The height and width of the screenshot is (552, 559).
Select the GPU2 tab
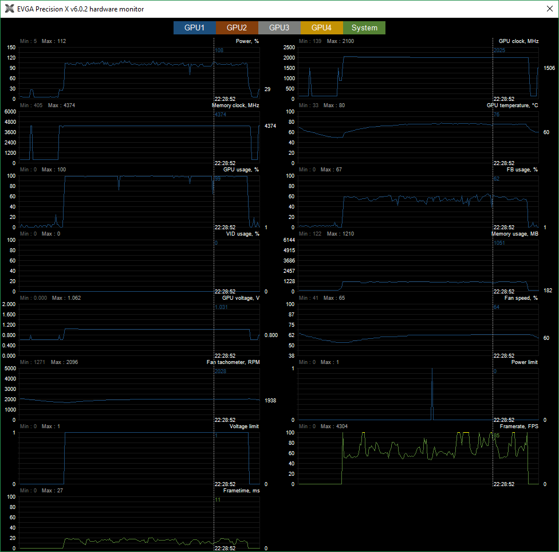237,28
